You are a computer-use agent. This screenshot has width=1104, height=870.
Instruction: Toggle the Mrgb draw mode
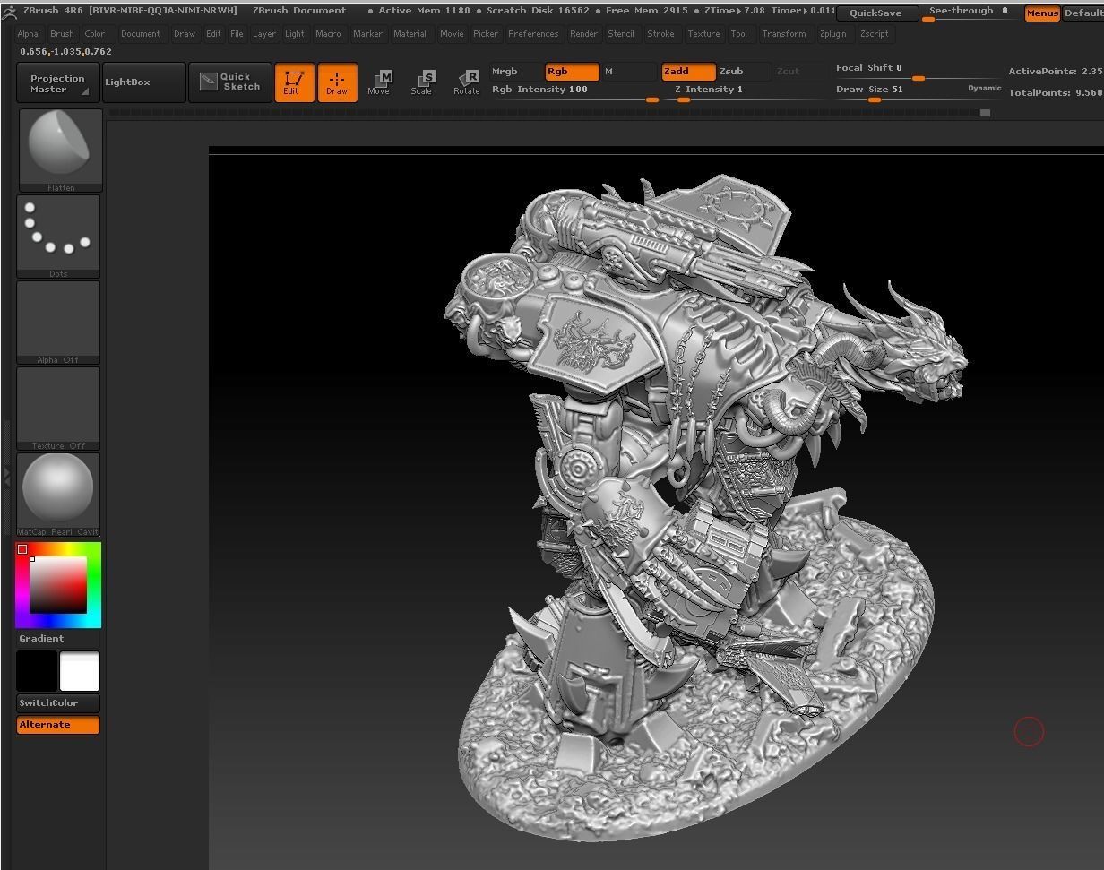point(516,72)
